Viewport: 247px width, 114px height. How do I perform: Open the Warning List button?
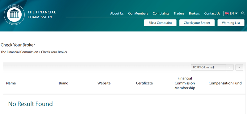(x=231, y=23)
